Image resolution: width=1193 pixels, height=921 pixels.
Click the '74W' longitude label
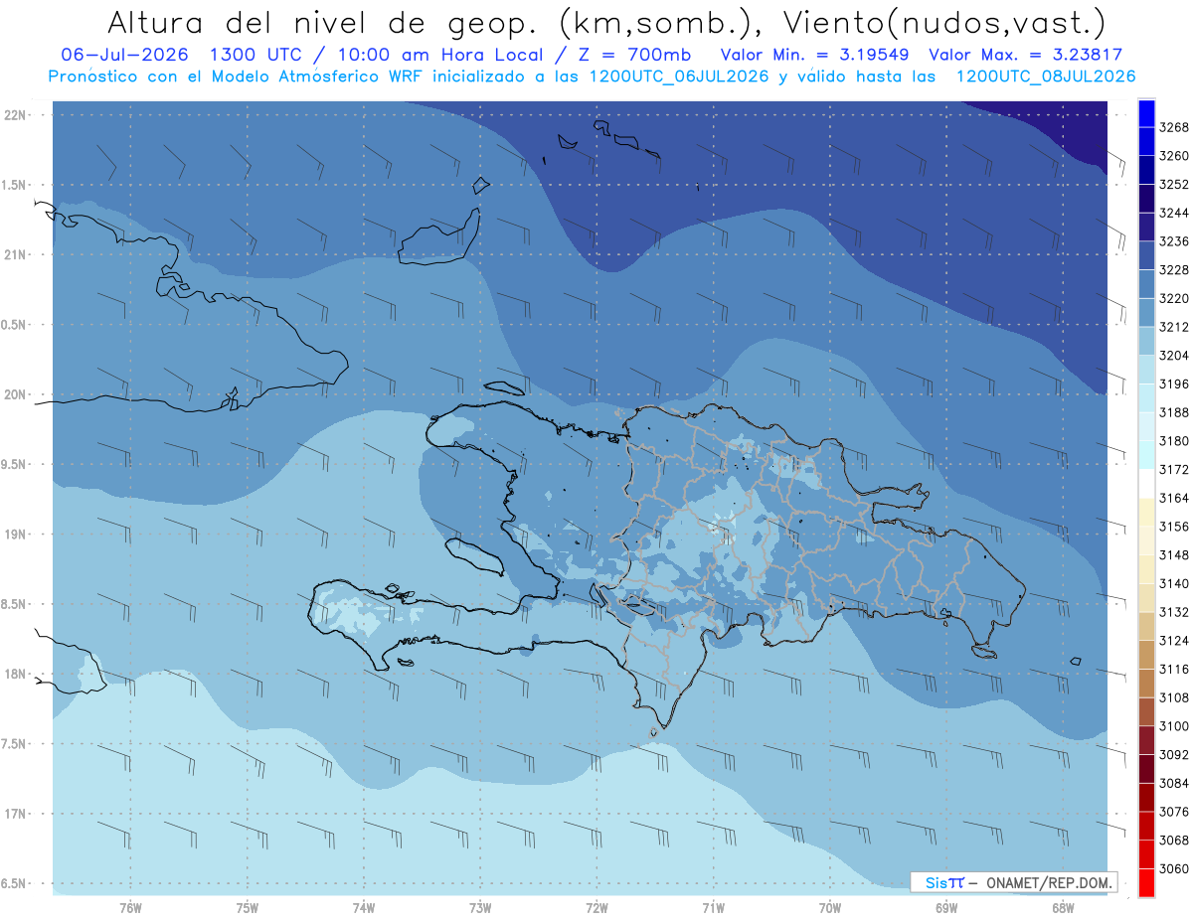[x=364, y=908]
